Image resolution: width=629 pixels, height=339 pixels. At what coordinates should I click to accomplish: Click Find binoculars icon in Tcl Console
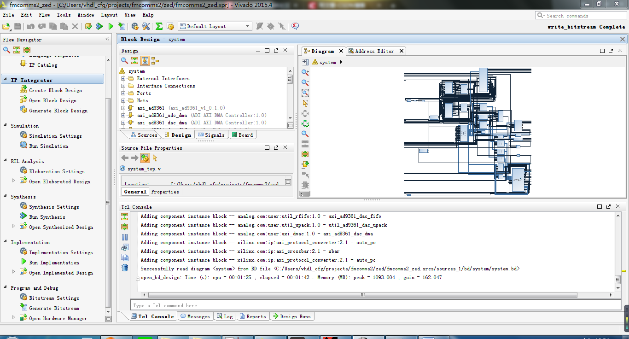(125, 247)
